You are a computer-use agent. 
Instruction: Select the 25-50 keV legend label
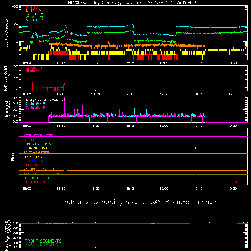pyautogui.click(x=35, y=17)
